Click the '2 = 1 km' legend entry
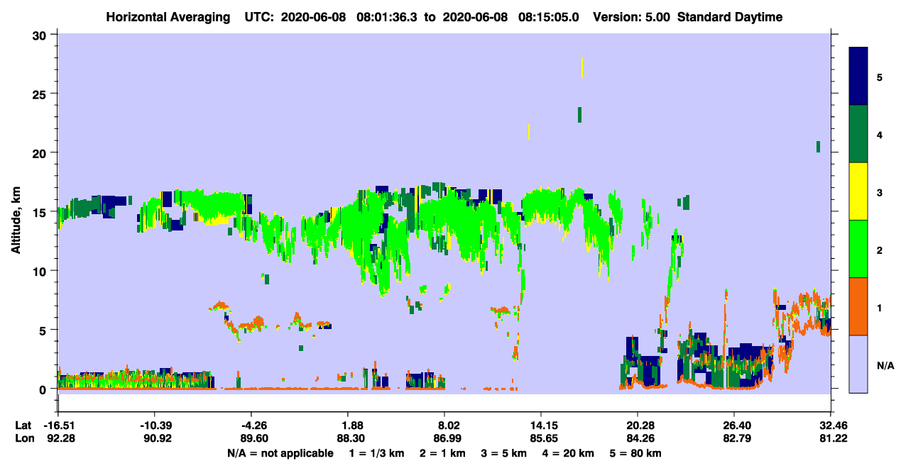Image resolution: width=923 pixels, height=473 pixels. (x=443, y=453)
